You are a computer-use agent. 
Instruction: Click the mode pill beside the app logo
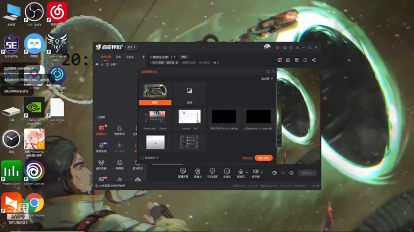pos(131,47)
